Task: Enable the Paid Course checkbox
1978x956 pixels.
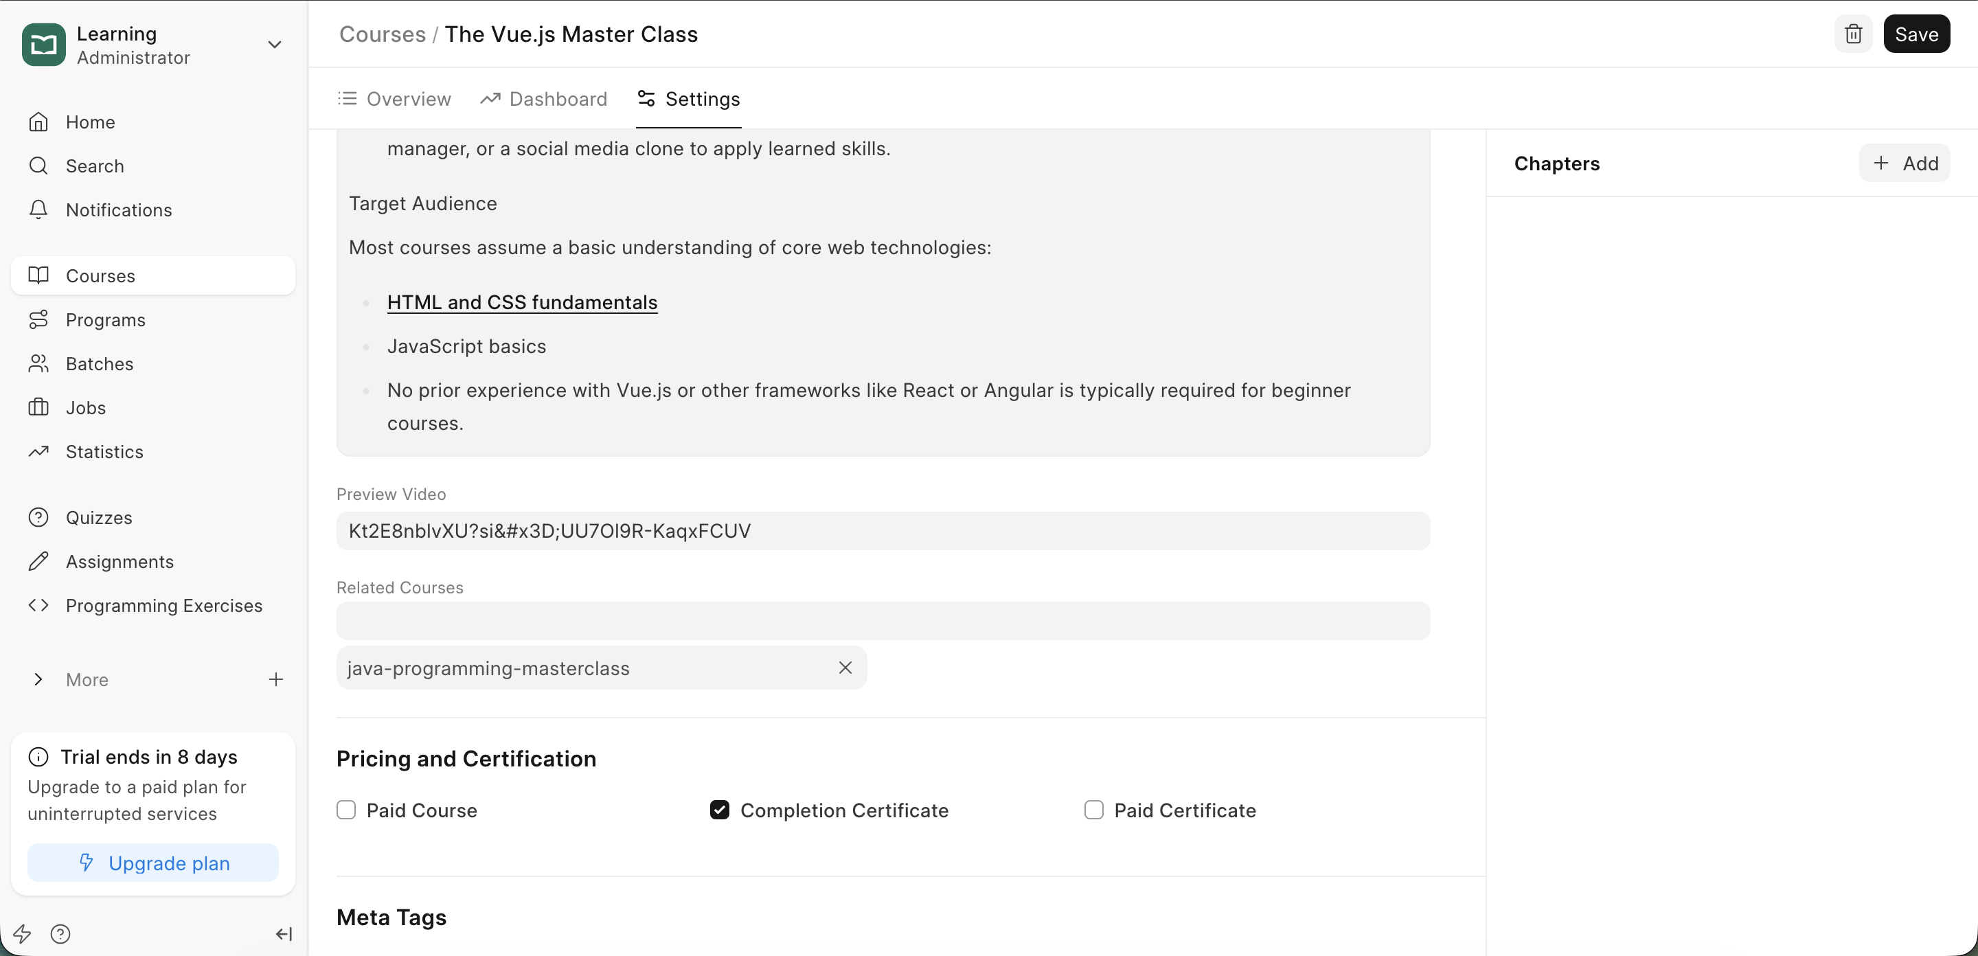Action: click(x=346, y=810)
